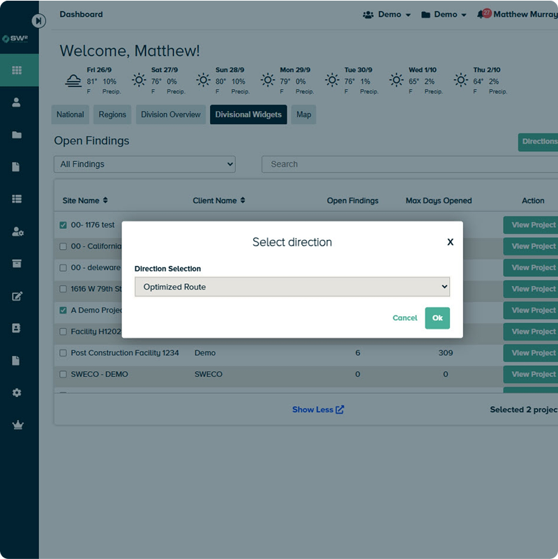Check the 00 - California project checkbox
Viewport: 558px width, 559px height.
(x=62, y=246)
